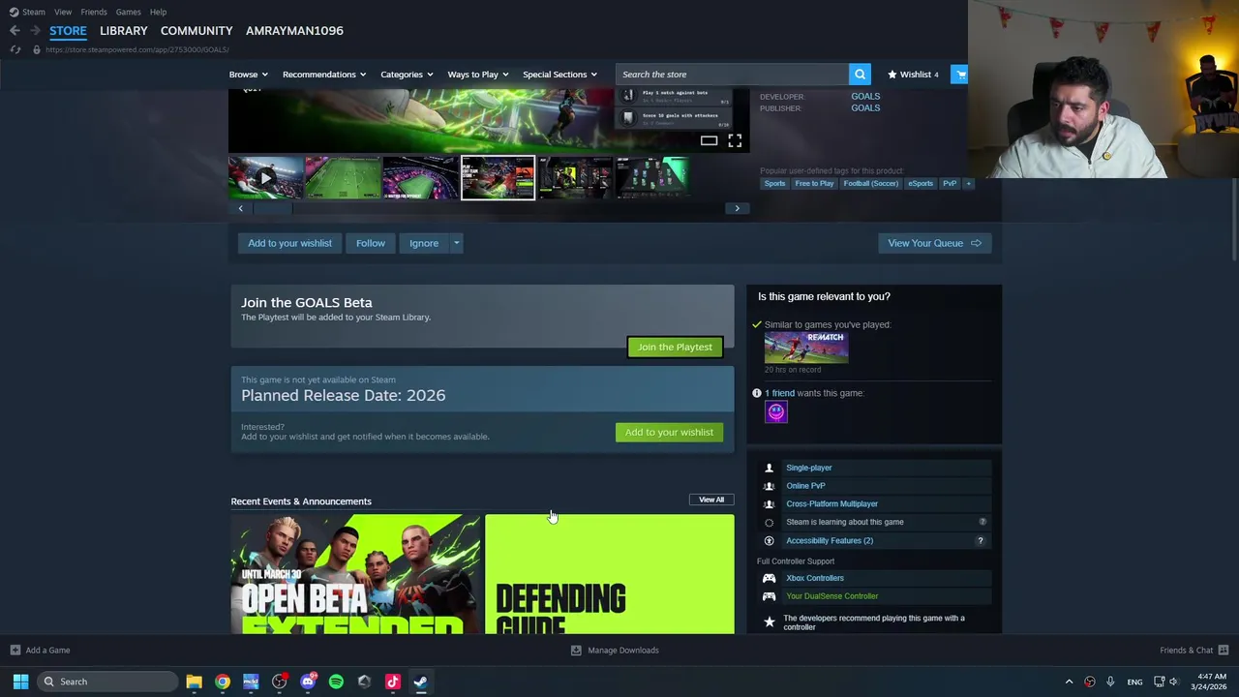Image resolution: width=1239 pixels, height=697 pixels.
Task: Click the blue store search magnifier button
Action: 860,75
